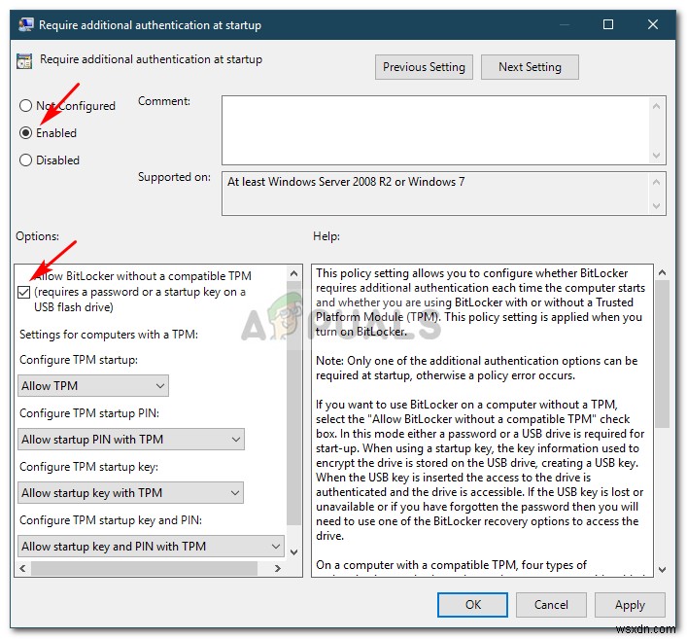Open the Configure TPM startup key dropdown
The height and width of the screenshot is (639, 687).
(x=130, y=493)
